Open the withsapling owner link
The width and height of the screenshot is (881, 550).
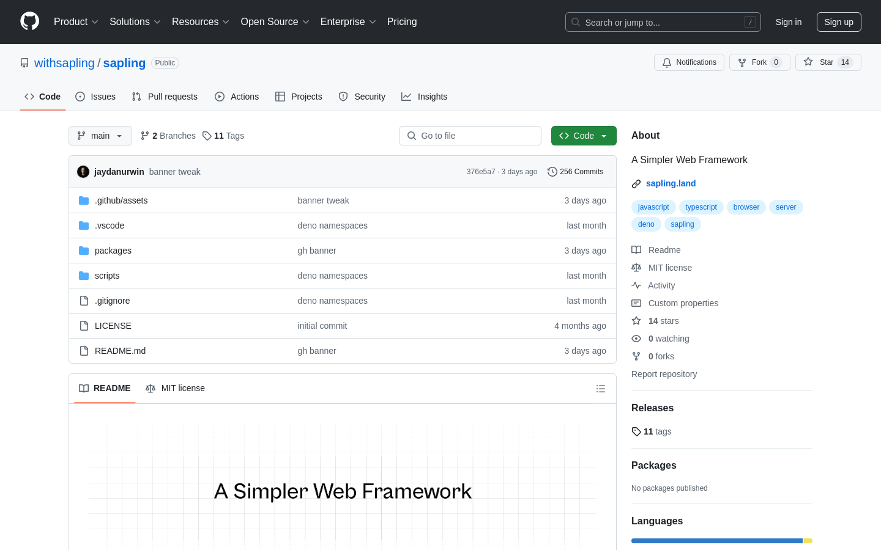point(64,63)
